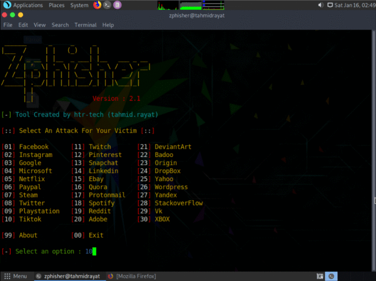Open the Places menu

56,5
